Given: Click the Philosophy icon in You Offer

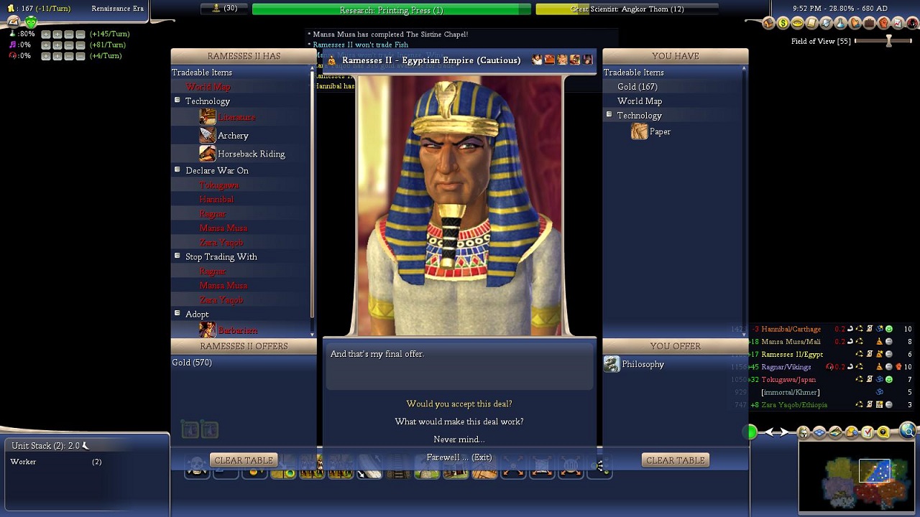Looking at the screenshot, I should pos(612,364).
